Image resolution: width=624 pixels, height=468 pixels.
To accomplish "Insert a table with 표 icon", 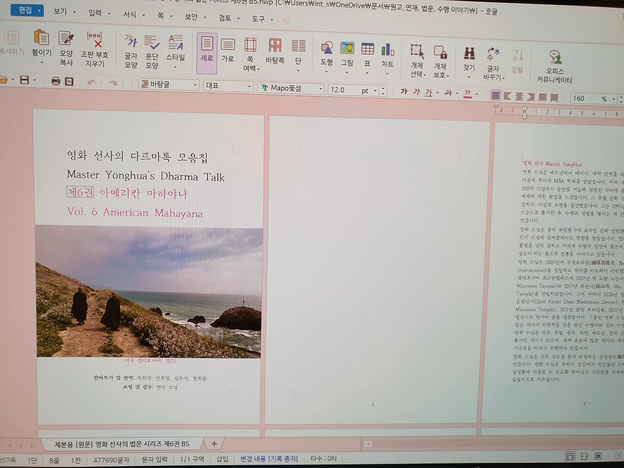I will [x=368, y=48].
